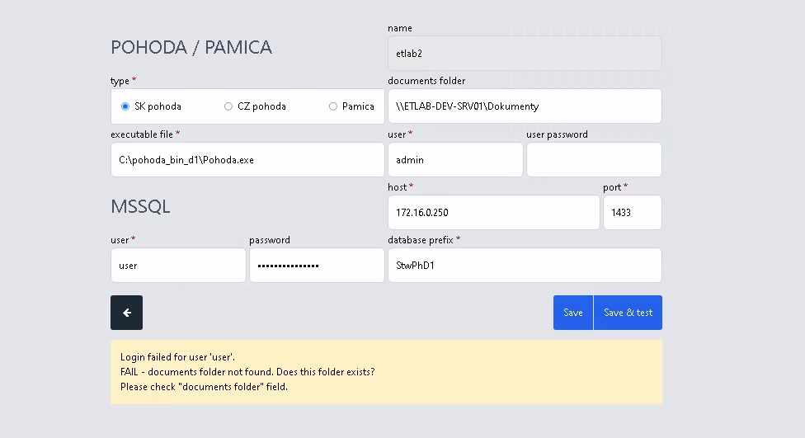This screenshot has height=438, width=805.
Task: Click the Save button
Action: tap(573, 312)
